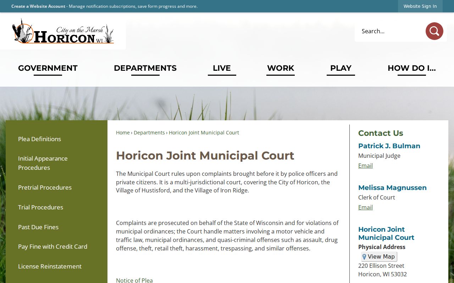Open the Departments menu
The width and height of the screenshot is (454, 283).
click(145, 68)
